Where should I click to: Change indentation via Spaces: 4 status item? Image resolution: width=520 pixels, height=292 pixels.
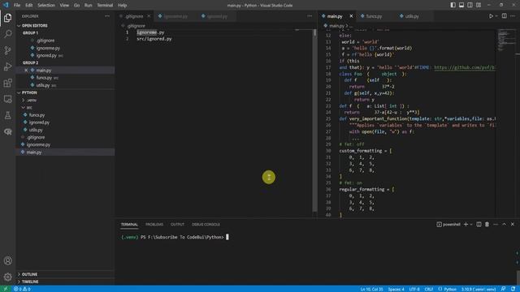point(396,289)
